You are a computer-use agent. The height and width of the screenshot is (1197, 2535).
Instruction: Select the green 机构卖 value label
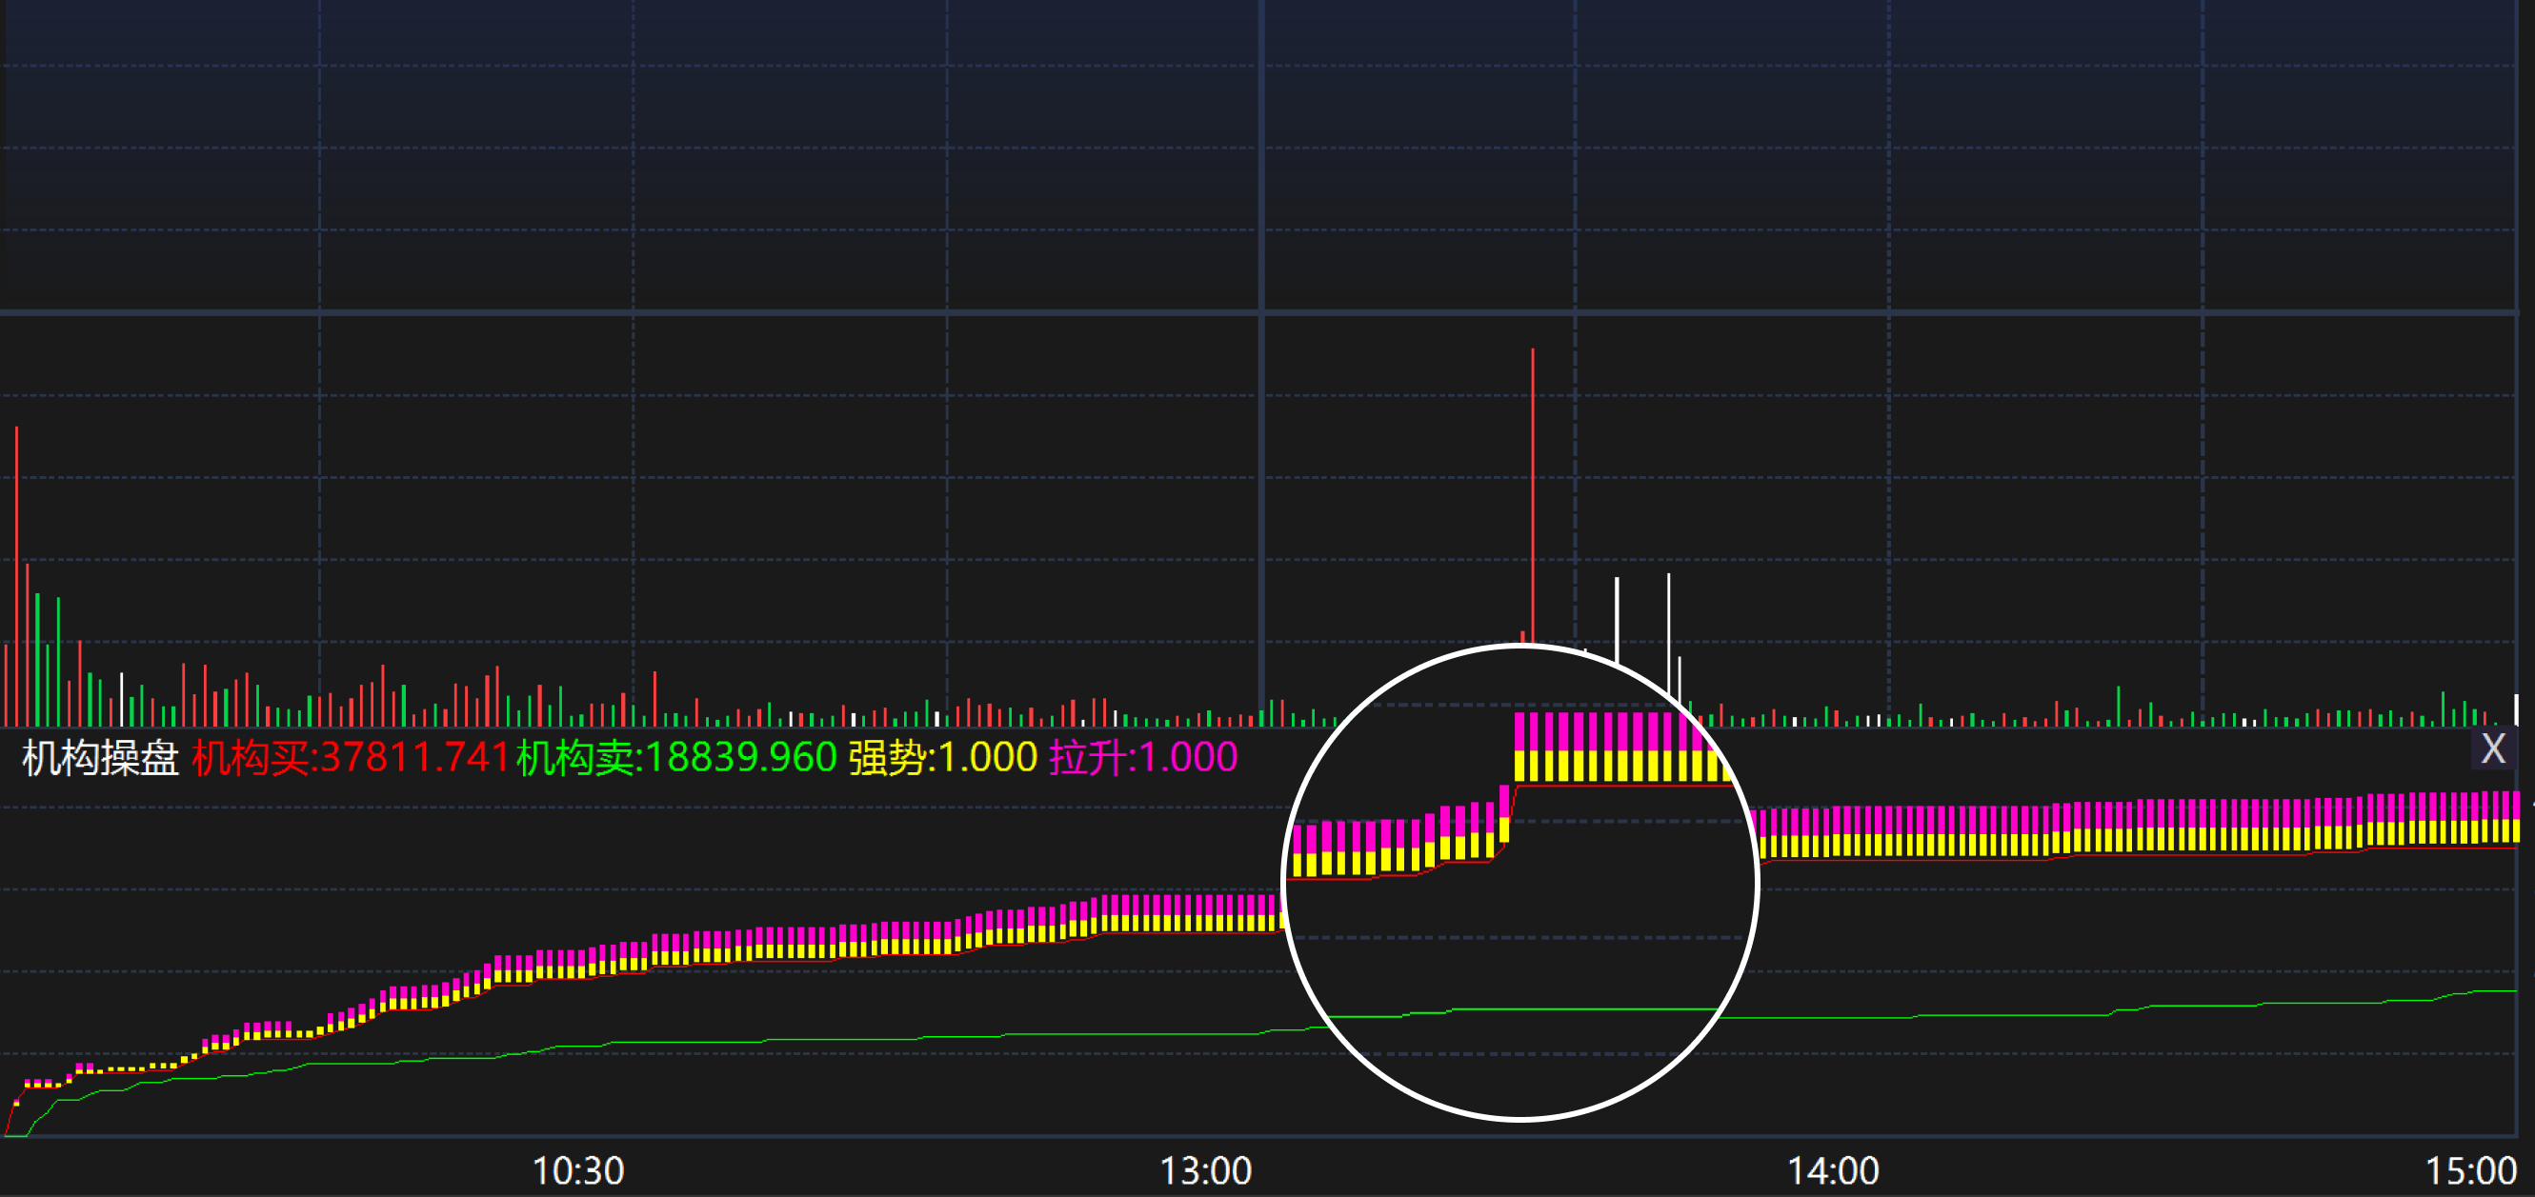[x=676, y=758]
